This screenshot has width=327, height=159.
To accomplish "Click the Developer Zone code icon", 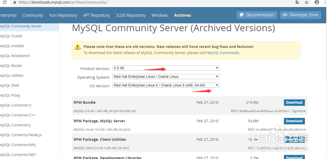I will coord(285,15).
